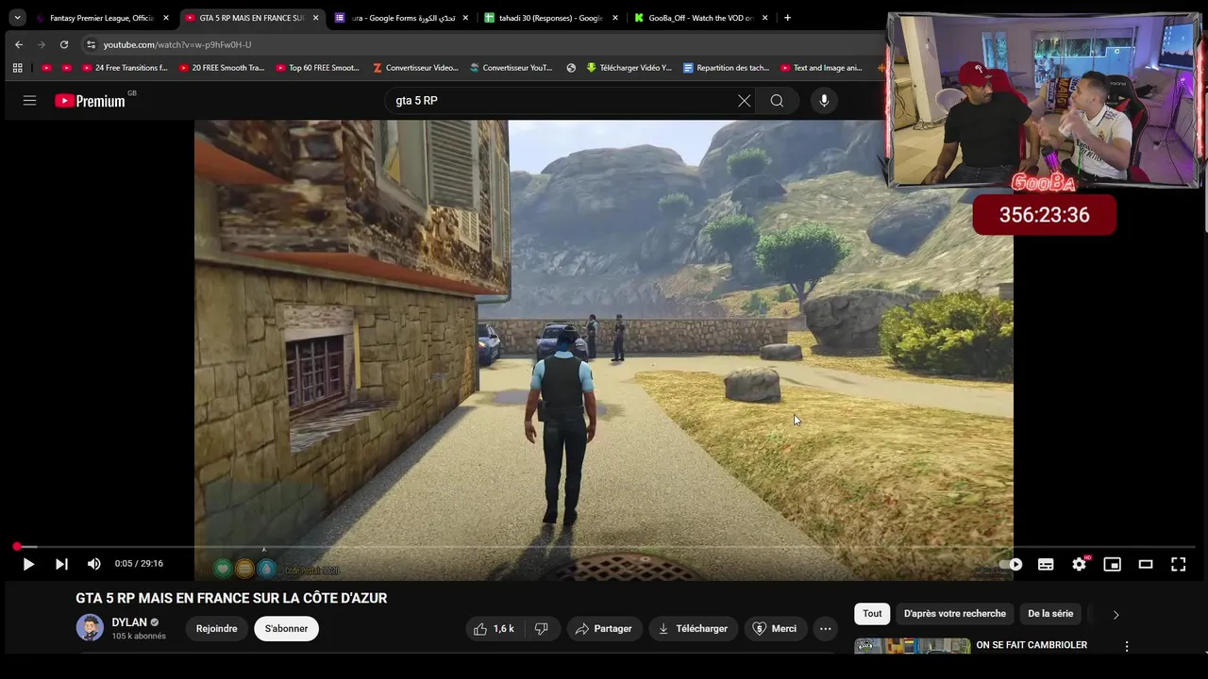Click the Rejoindre join button
1208x679 pixels.
coord(217,628)
